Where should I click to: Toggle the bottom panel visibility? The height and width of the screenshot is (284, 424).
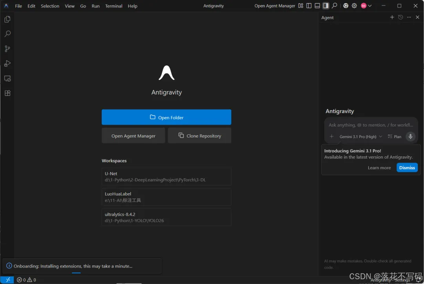pyautogui.click(x=317, y=5)
